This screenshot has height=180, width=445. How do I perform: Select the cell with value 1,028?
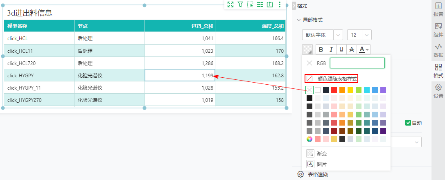pos(180,88)
